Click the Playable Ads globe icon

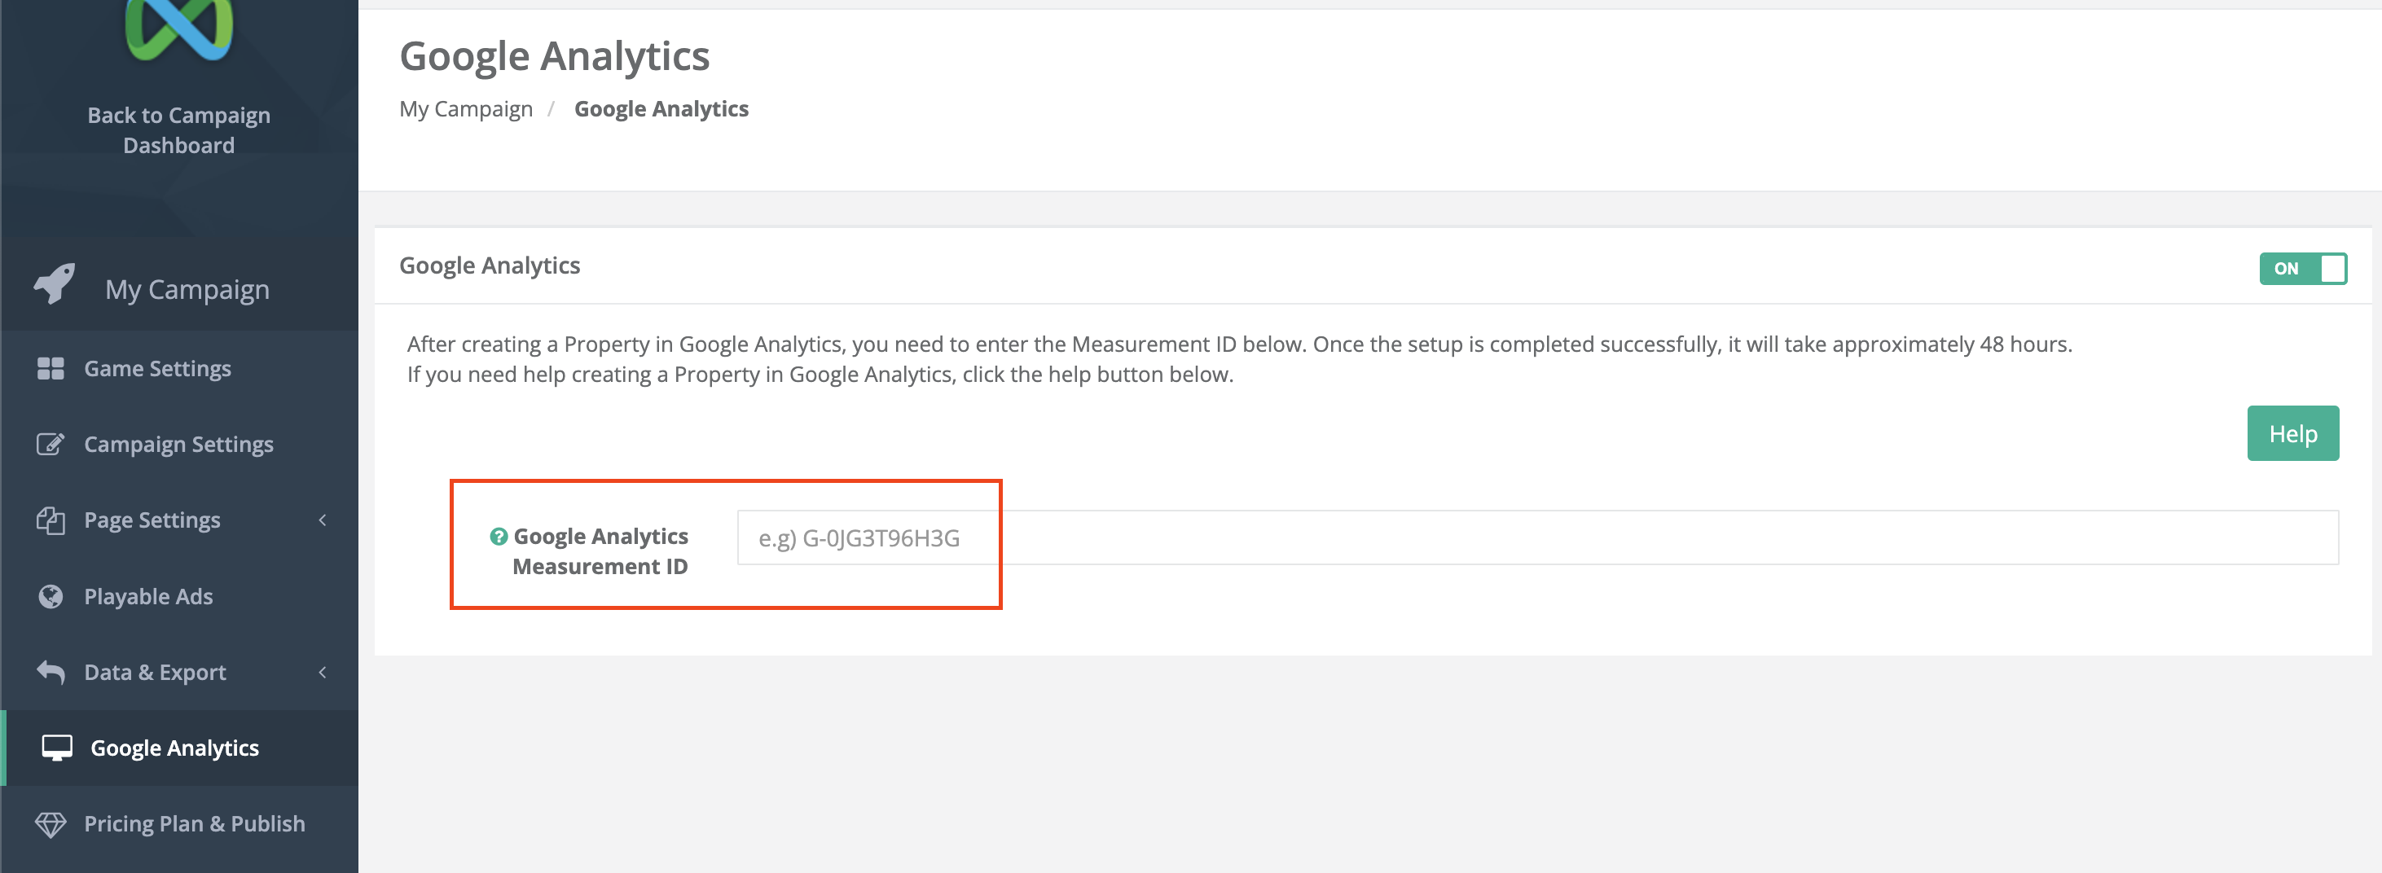[51, 596]
